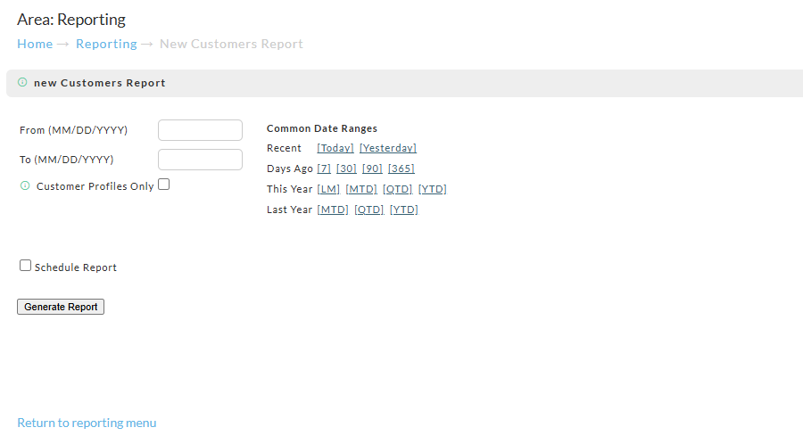Viewport: 803px width, 444px height.
Task: Pick Last Year [YTD] range
Action: 403,210
